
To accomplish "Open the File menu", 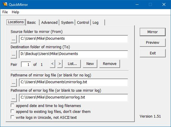I will 5,12.
